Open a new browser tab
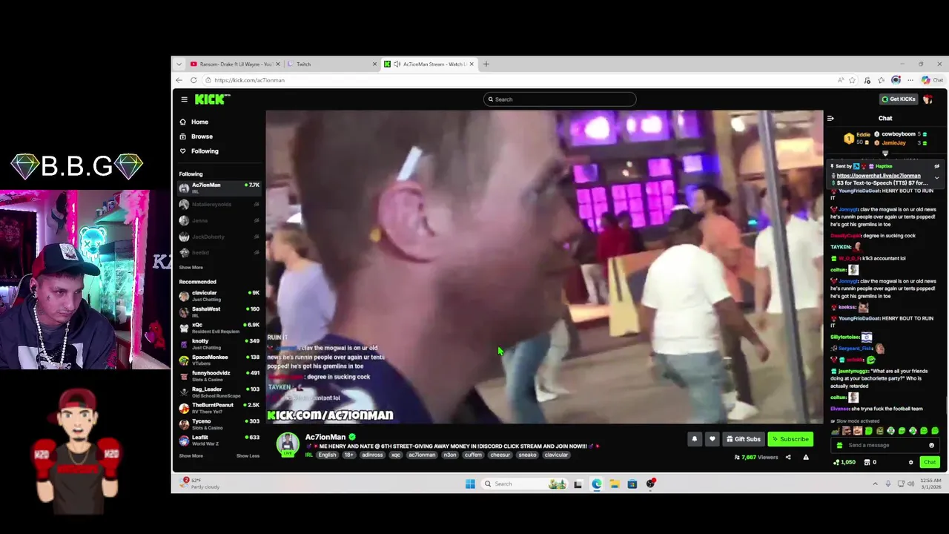Image resolution: width=949 pixels, height=534 pixels. (x=486, y=65)
